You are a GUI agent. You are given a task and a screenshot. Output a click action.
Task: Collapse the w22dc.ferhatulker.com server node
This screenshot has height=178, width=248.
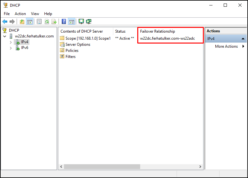point(5,36)
